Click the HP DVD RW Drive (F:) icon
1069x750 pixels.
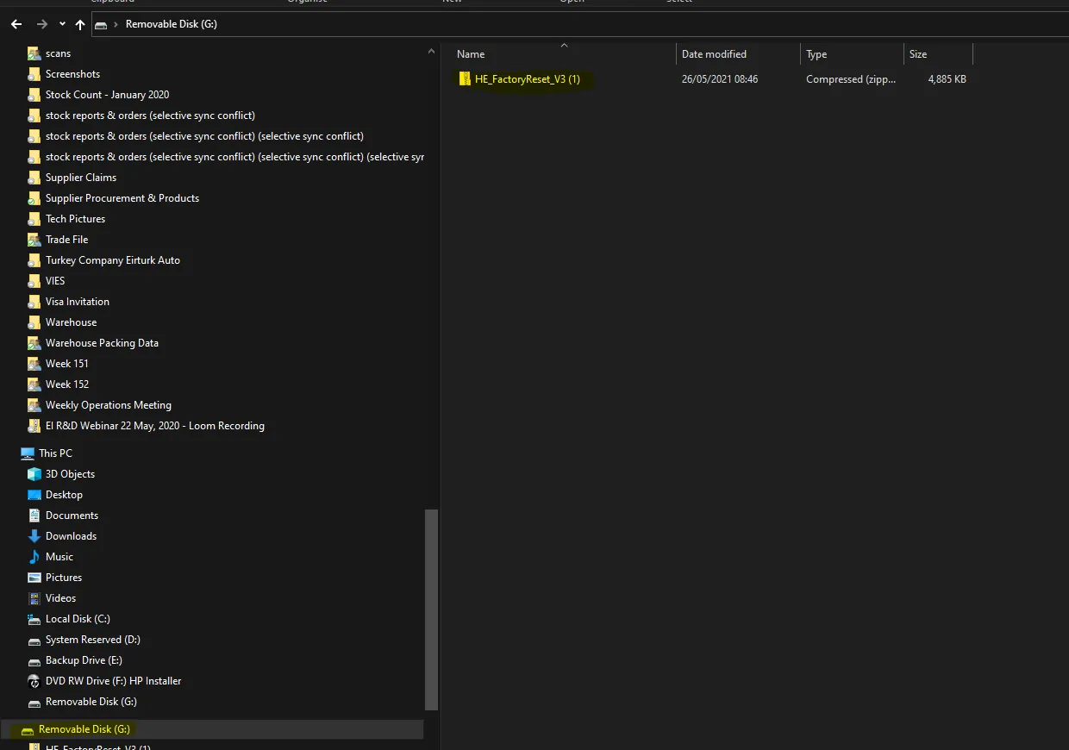(x=34, y=681)
